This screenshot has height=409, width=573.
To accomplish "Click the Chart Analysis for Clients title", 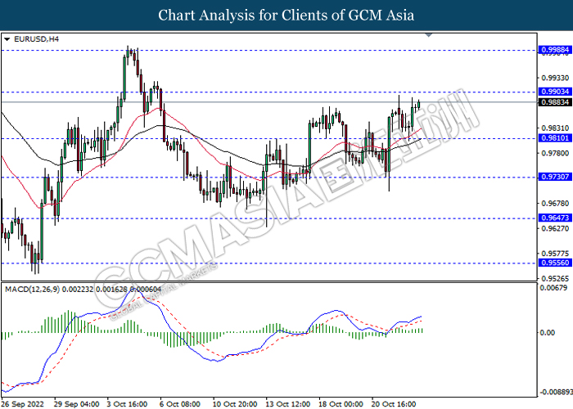I will pos(286,16).
